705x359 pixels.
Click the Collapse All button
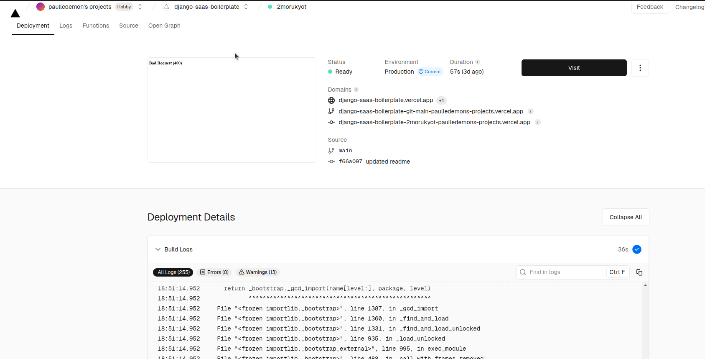click(626, 217)
